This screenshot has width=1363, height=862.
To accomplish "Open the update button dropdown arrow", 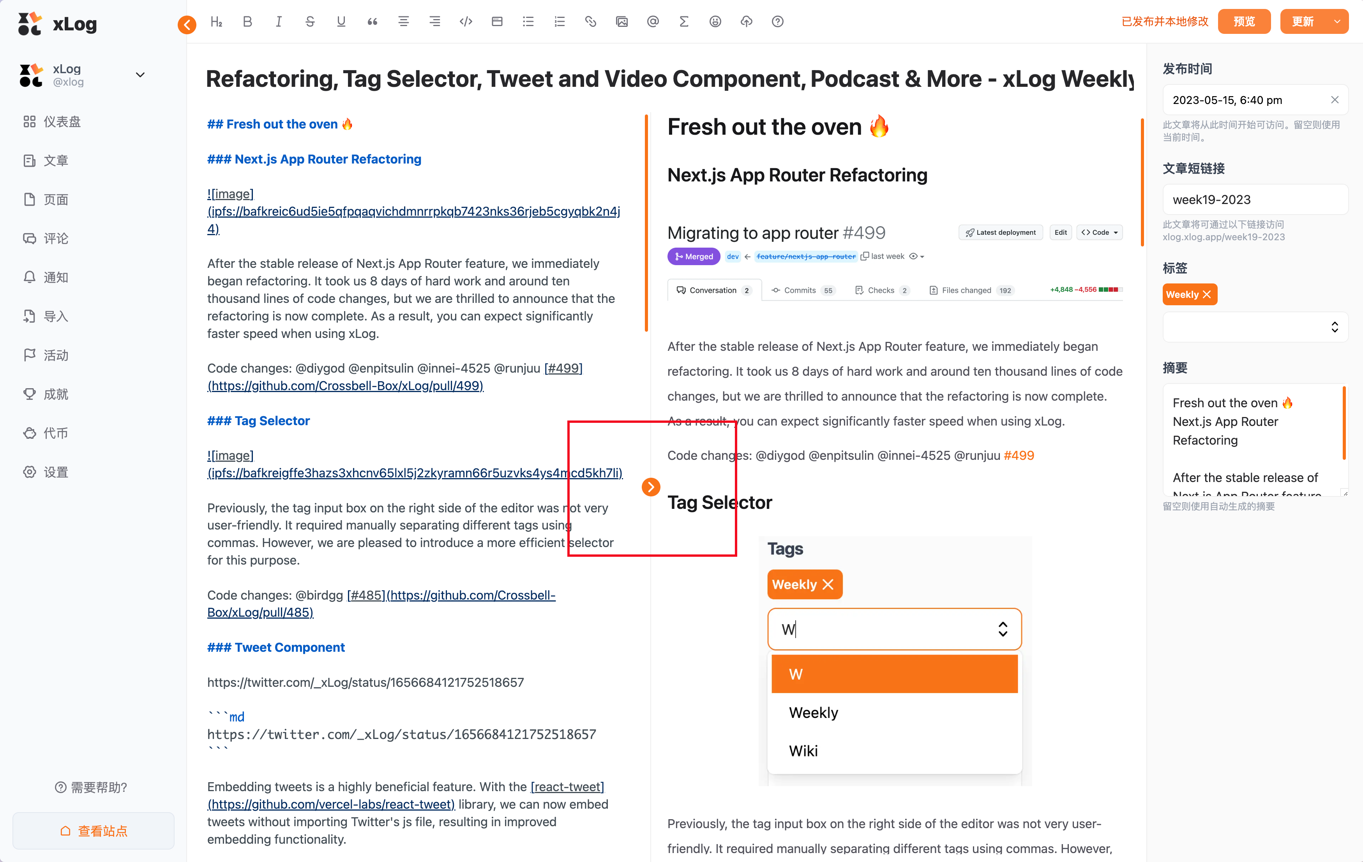I will coord(1337,21).
